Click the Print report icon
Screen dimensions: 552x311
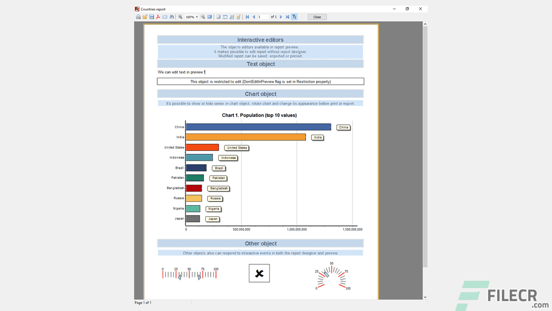(138, 17)
